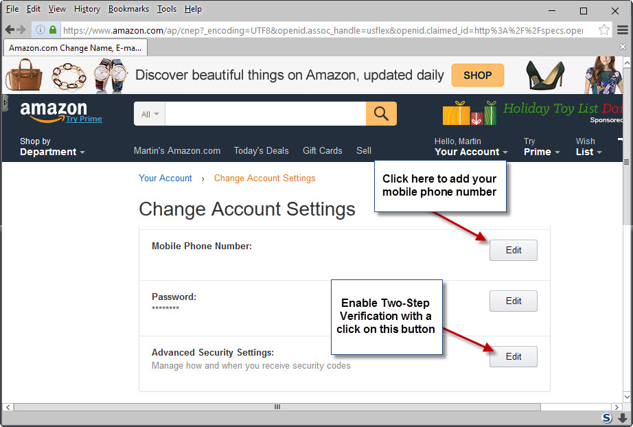Open the Help menu
This screenshot has height=427, width=633.
coord(193,9)
